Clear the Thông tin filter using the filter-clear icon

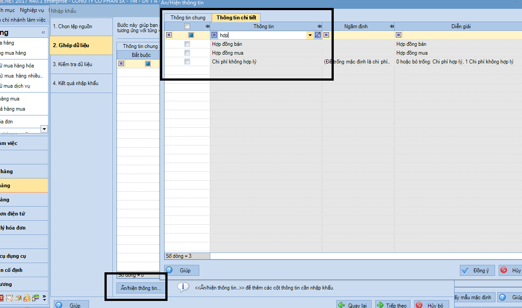coord(318,35)
